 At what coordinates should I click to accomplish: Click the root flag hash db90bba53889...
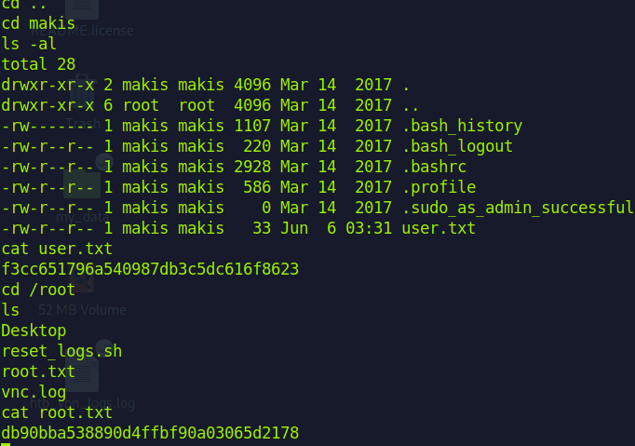coord(150,433)
